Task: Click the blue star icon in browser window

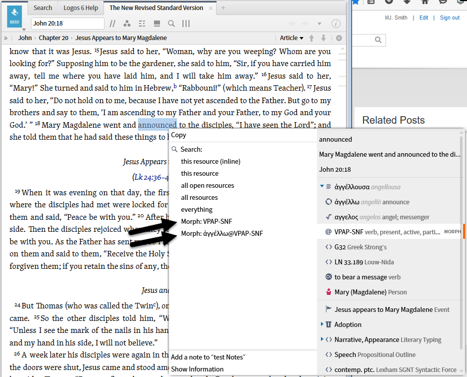Action: (355, 2)
